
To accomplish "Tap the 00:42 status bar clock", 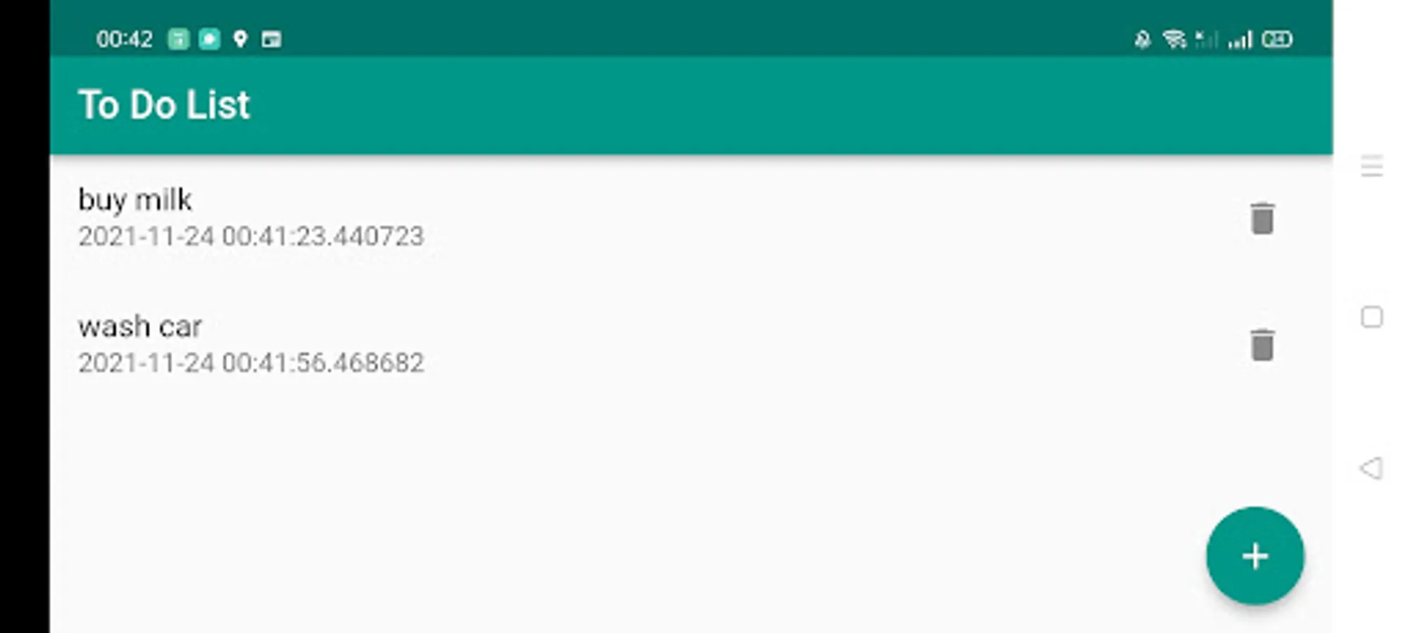I will click(124, 39).
